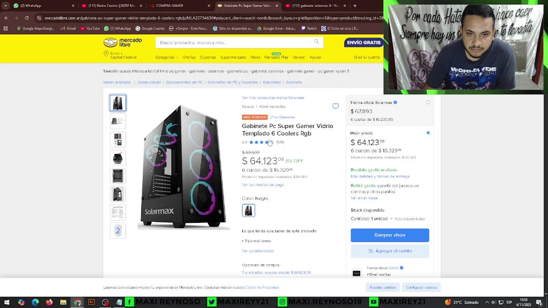This screenshot has height=308, width=548.
Task: Select the Negro color swatch
Action: point(248,210)
